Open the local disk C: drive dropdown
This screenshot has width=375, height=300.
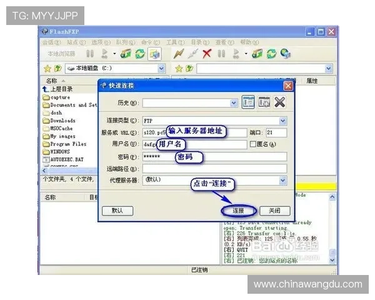[161, 69]
